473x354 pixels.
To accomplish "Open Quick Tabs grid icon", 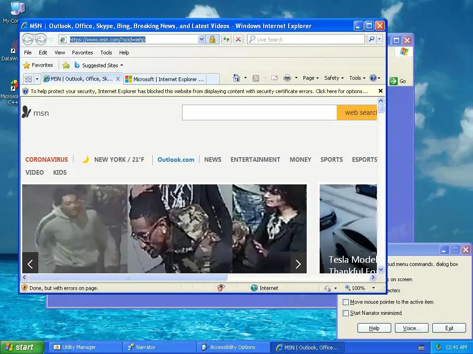I will click(x=28, y=79).
